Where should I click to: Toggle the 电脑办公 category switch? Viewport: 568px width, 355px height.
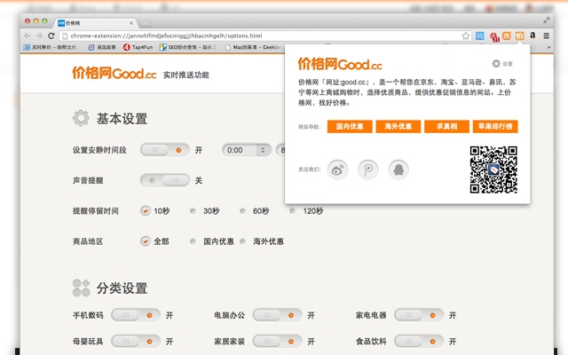pos(278,315)
